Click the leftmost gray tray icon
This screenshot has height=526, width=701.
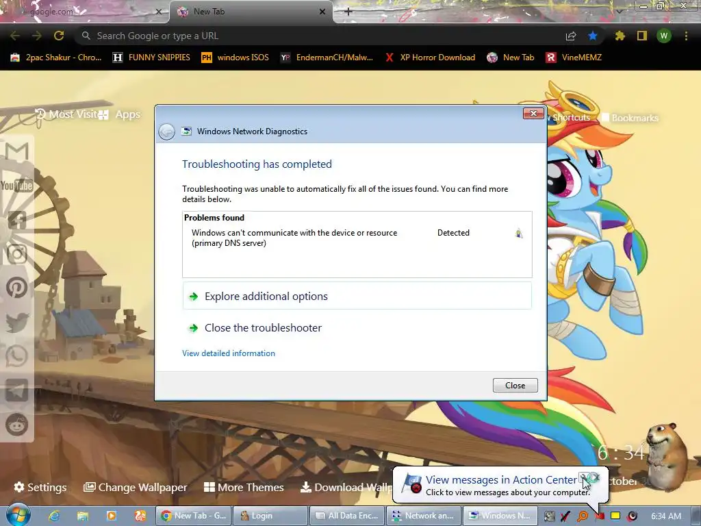tap(550, 516)
